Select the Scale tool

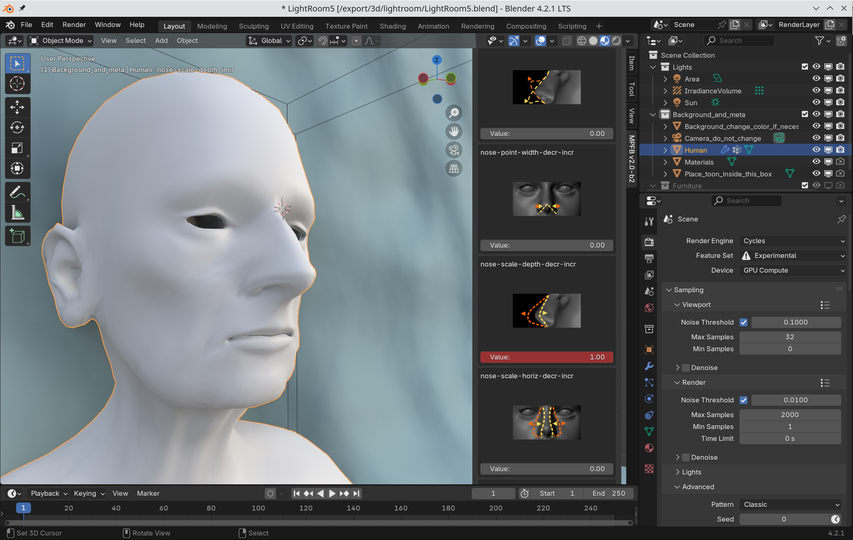point(17,148)
